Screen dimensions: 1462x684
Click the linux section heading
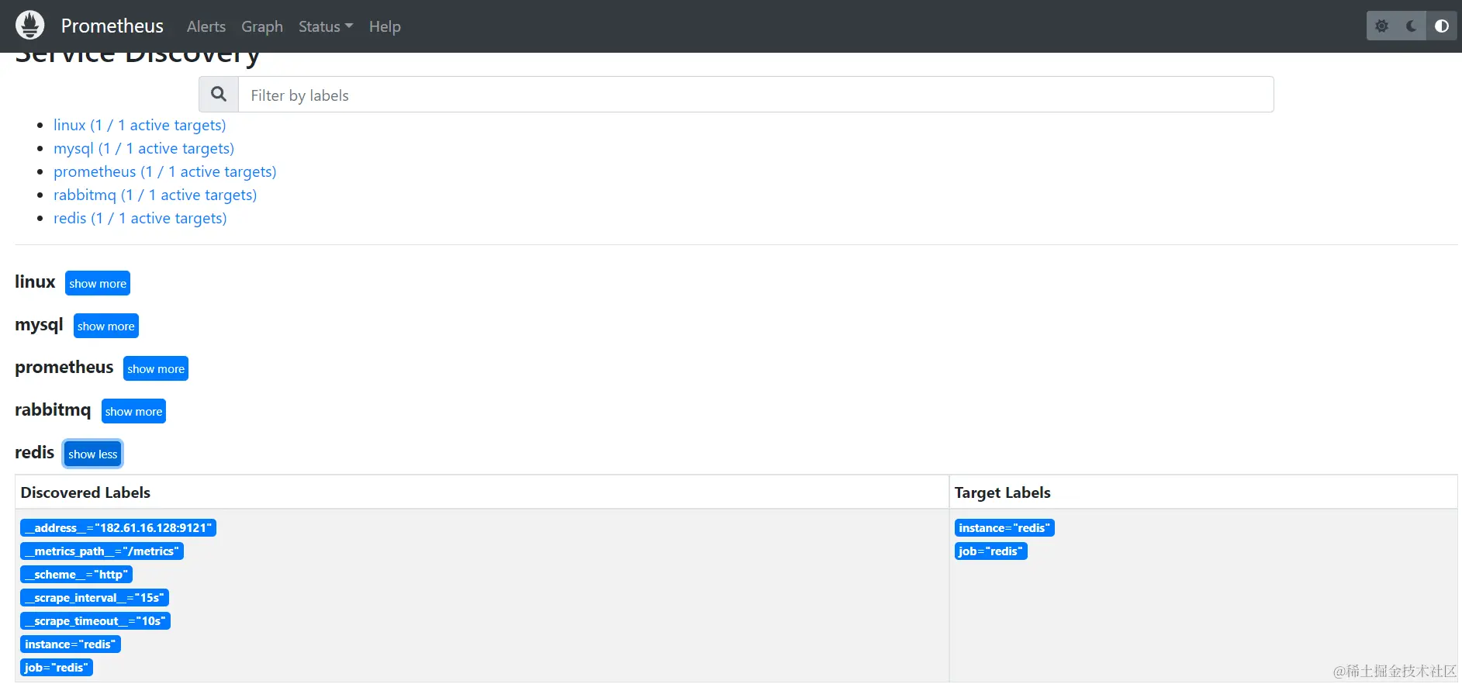(35, 282)
